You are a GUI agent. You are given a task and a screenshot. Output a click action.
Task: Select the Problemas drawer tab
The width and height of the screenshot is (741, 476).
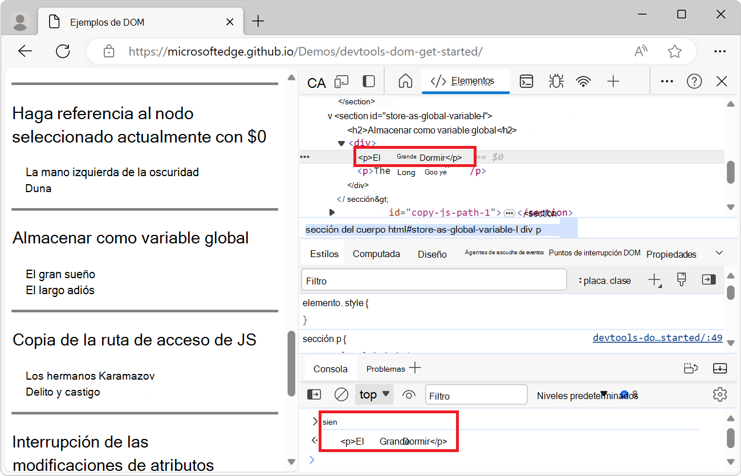386,369
